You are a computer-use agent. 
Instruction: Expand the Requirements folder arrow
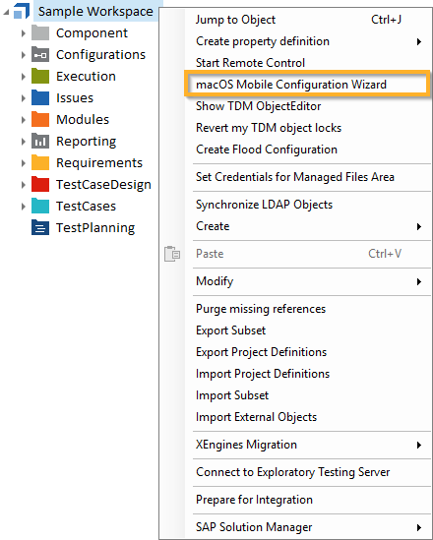point(23,163)
